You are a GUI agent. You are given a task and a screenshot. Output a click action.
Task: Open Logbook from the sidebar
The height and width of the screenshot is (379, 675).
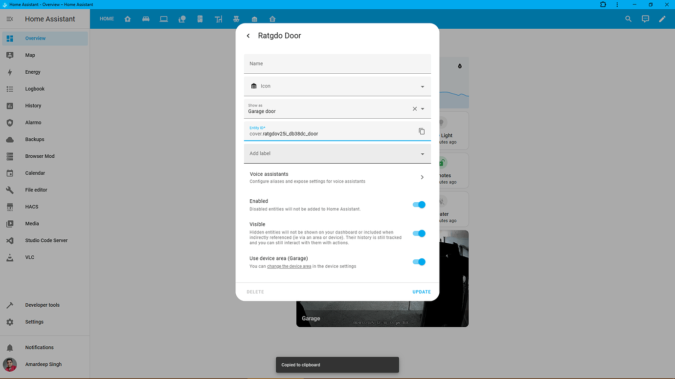click(34, 88)
